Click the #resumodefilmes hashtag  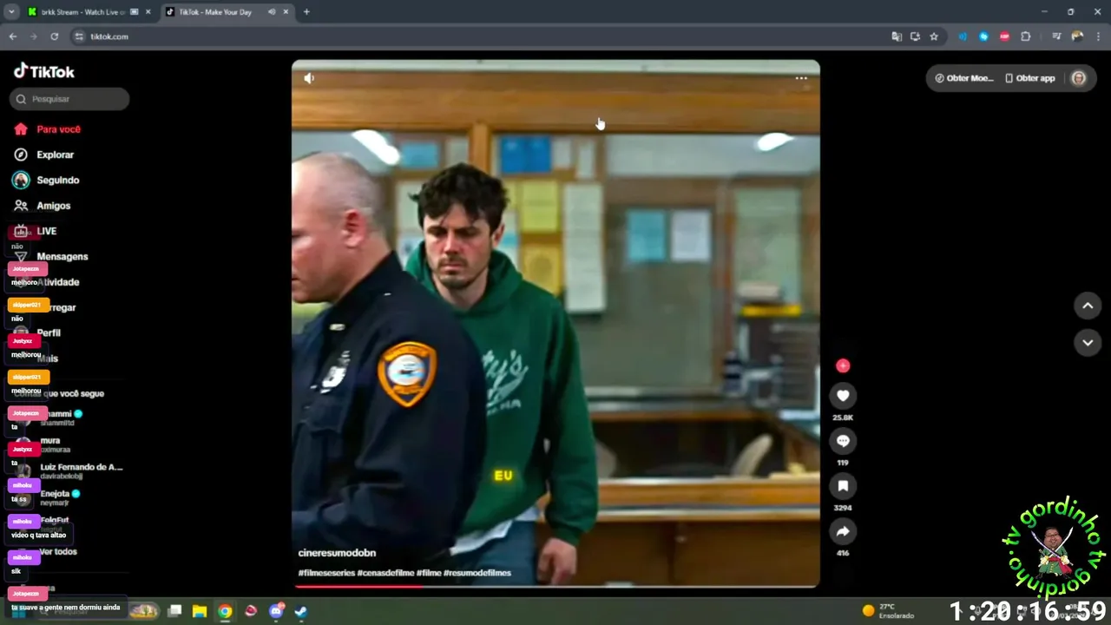(477, 573)
